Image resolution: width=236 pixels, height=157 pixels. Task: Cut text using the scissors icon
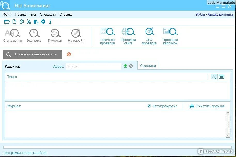(29, 22)
